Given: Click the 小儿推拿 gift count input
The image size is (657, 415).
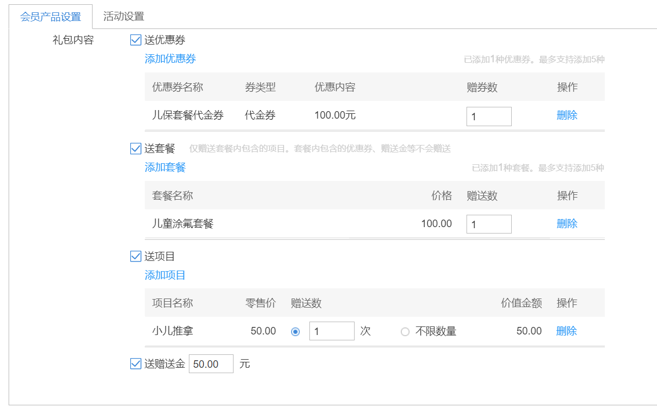Looking at the screenshot, I should pyautogui.click(x=331, y=331).
